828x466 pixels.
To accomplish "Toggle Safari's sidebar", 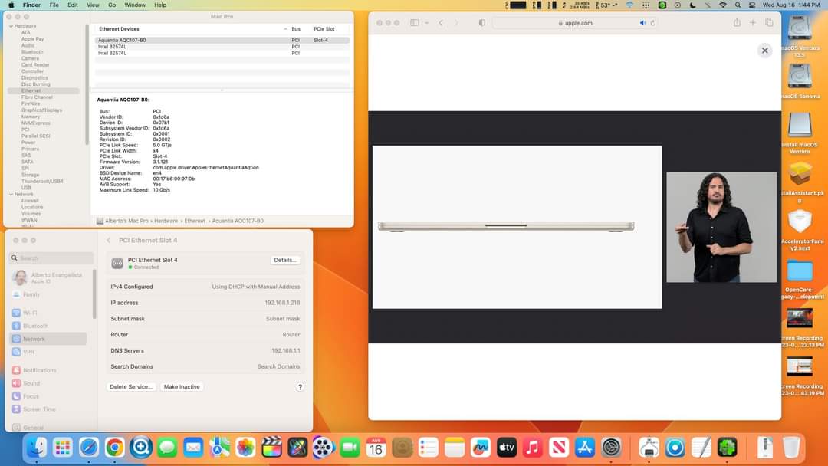I will tap(415, 23).
